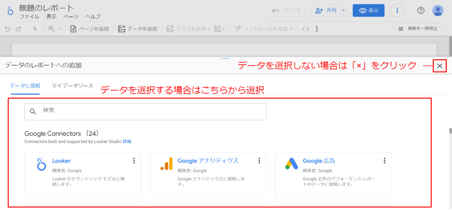Image resolution: width=452 pixels, height=210 pixels.
Task: Open the 表示 menu in menu bar
Action: 52,17
